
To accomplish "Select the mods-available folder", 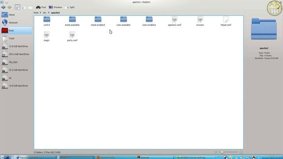I will [x=72, y=21].
